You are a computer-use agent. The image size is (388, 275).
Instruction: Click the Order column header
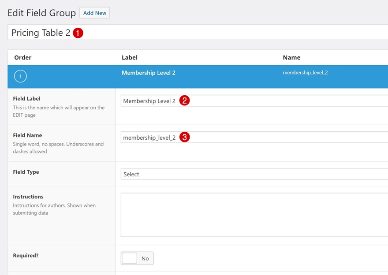[x=23, y=57]
